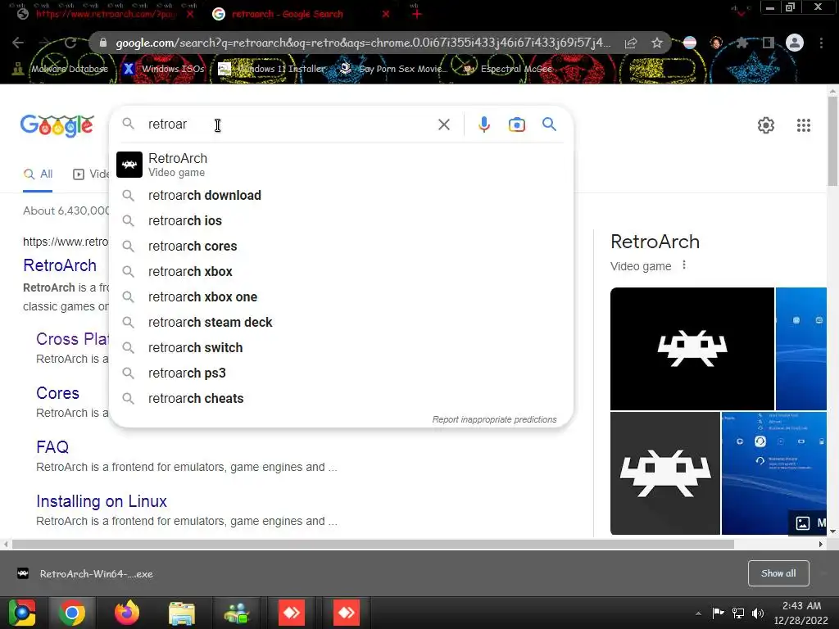Close the retroarch Google Search tab
The height and width of the screenshot is (629, 839).
pyautogui.click(x=386, y=14)
